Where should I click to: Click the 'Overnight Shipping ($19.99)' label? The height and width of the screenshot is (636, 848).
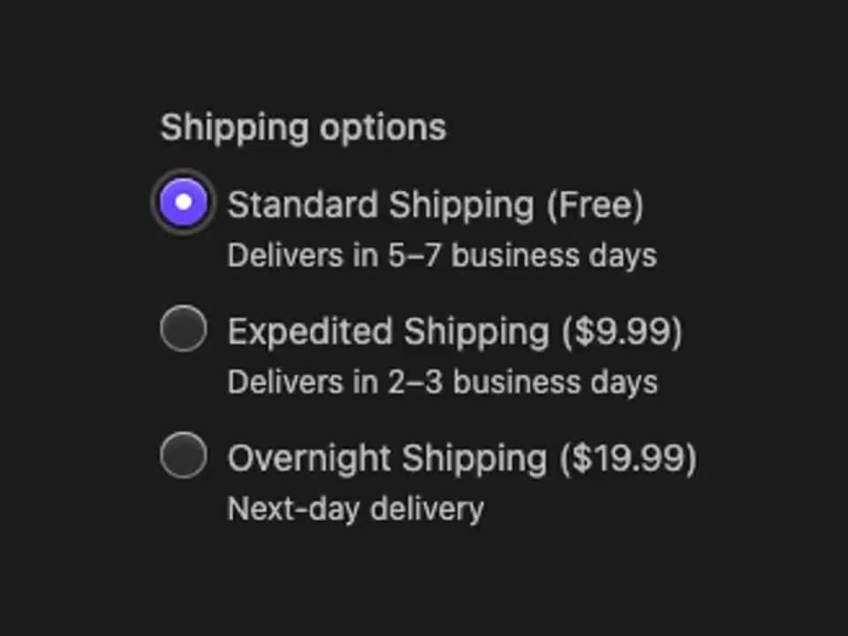(x=462, y=459)
